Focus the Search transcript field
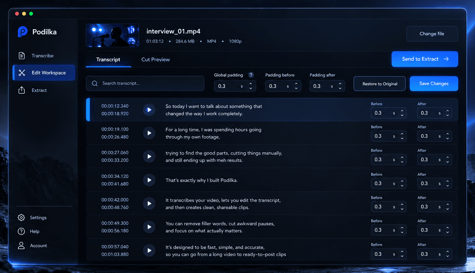The width and height of the screenshot is (475, 273). (x=145, y=83)
